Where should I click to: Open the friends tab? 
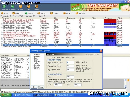(x=54, y=13)
